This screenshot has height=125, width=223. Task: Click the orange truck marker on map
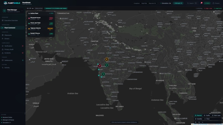(x=107, y=59)
